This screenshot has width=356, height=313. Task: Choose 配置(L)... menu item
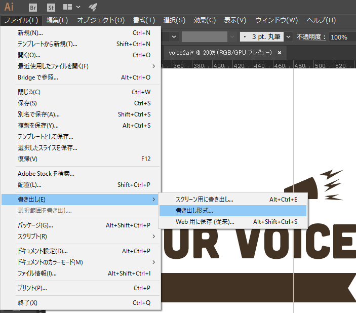click(81, 185)
